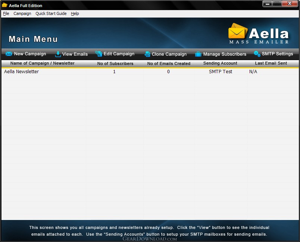This screenshot has height=242, width=300.
Task: Click the Sending Account column header
Action: [220, 63]
